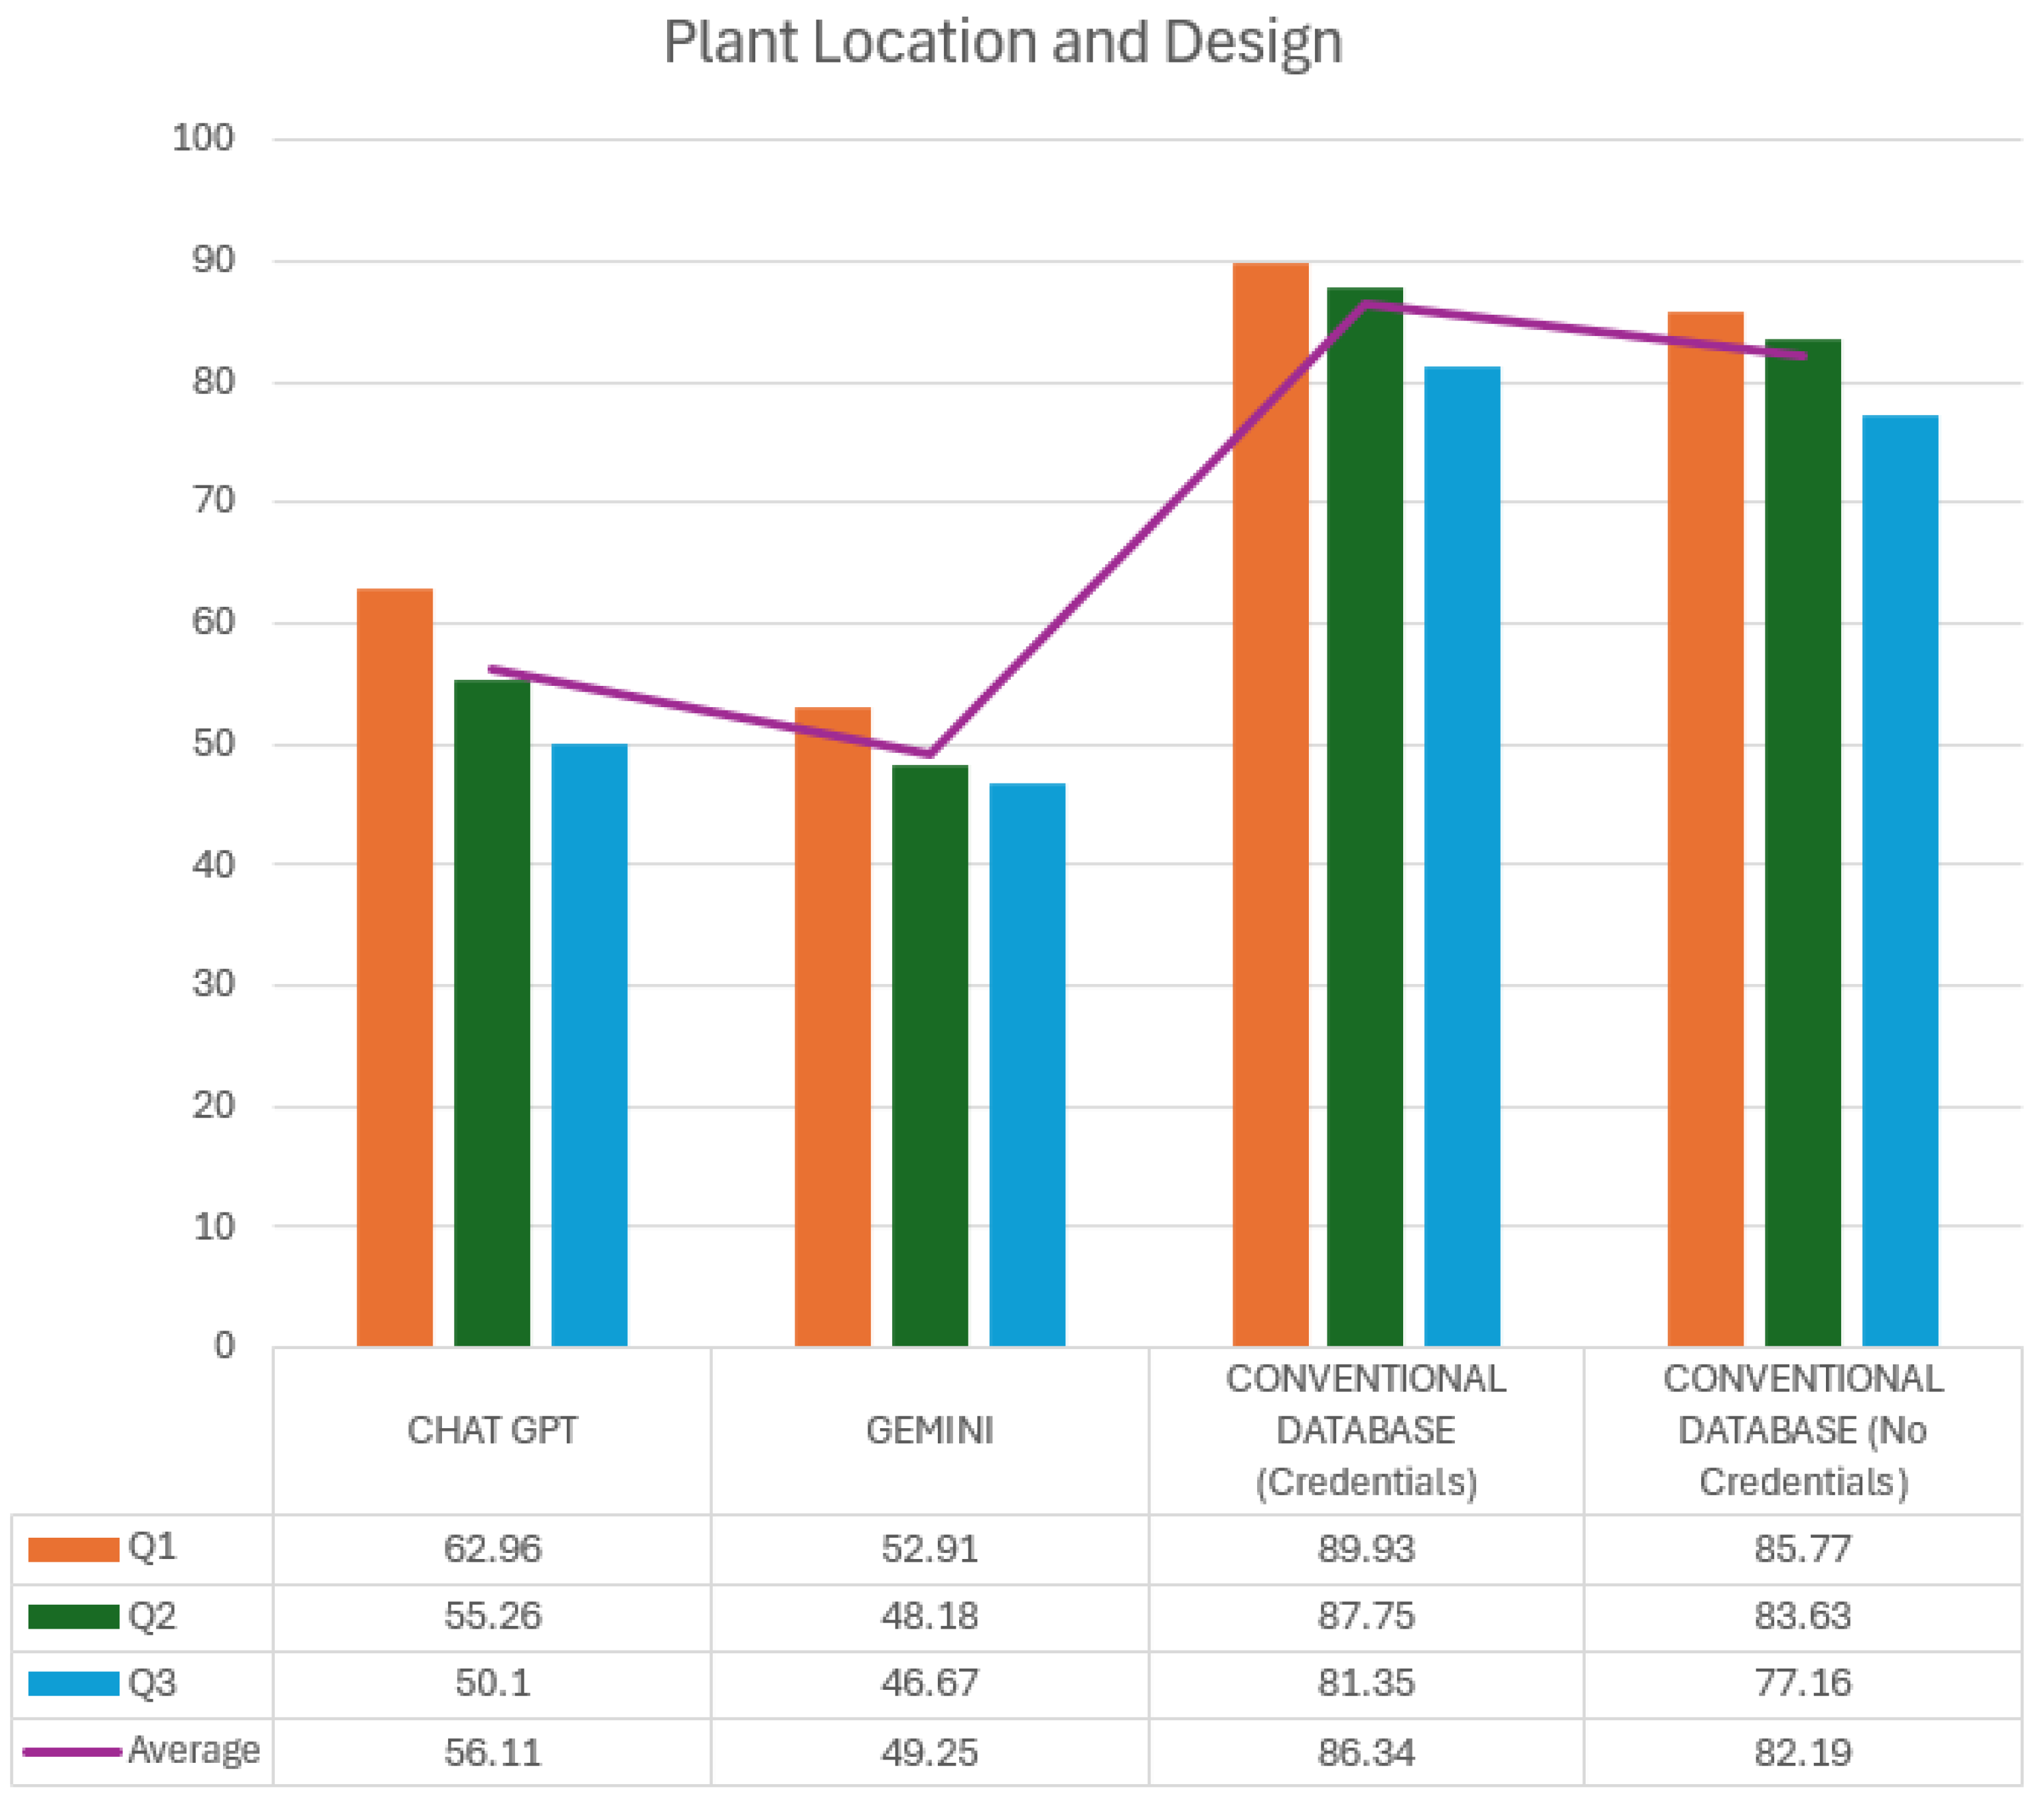Click the GEMINI category label
This screenshot has height=1796, width=2035.
pyautogui.click(x=929, y=1430)
